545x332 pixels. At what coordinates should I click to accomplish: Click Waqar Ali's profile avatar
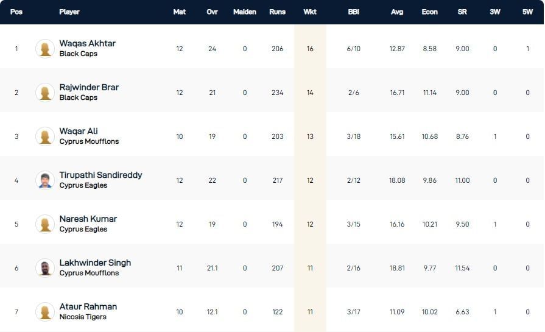click(x=45, y=136)
